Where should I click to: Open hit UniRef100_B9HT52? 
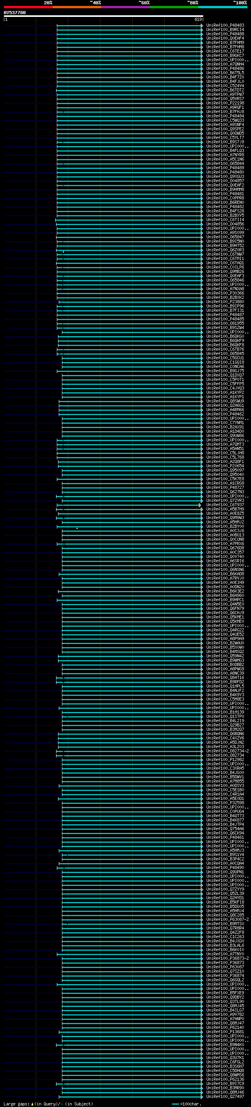coord(225,246)
